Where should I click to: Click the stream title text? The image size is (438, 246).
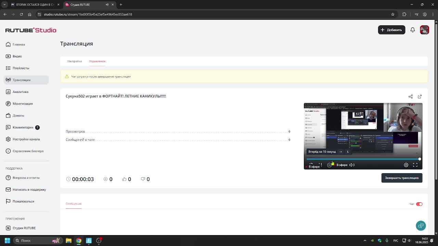coord(116,96)
